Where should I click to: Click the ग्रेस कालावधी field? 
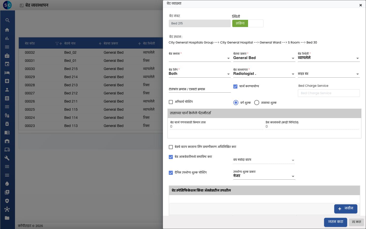(312, 126)
